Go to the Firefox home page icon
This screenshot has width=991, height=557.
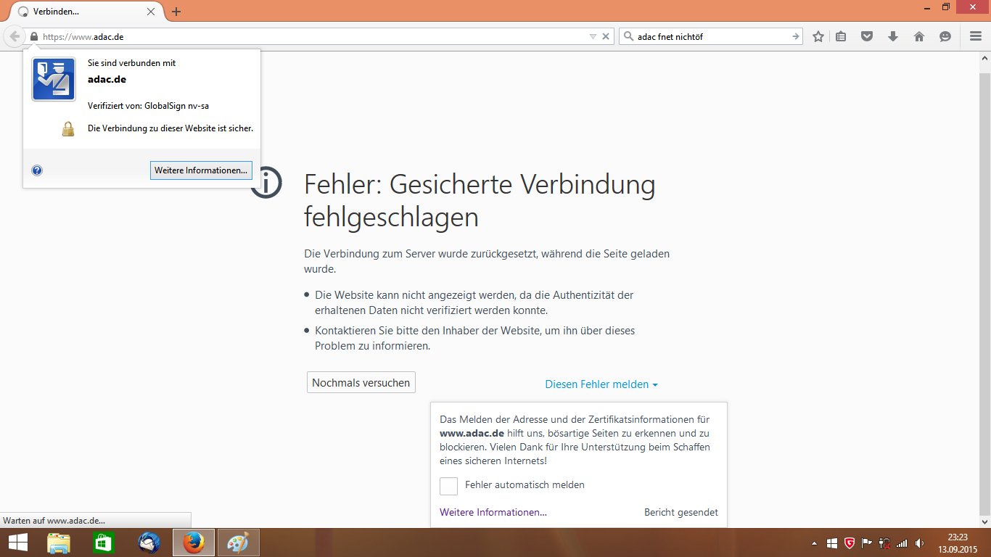919,36
